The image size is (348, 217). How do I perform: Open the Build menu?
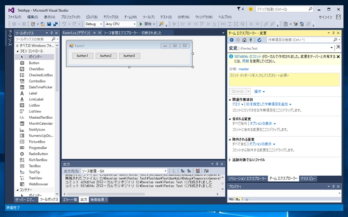[x=92, y=17]
